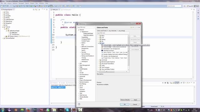Click the Quick Access search field

tap(174, 6)
